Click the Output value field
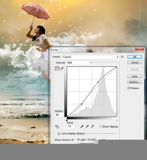This screenshot has width=147, height=160. click(59, 115)
